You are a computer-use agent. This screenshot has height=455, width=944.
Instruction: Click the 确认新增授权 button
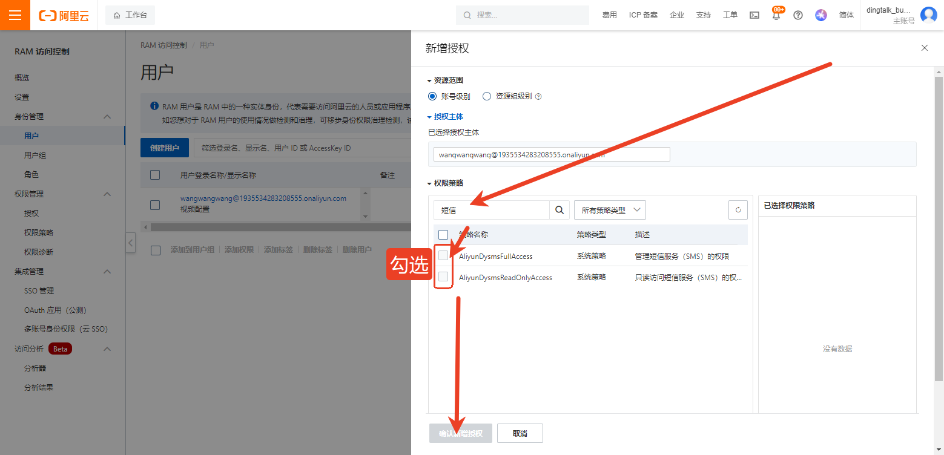point(461,433)
